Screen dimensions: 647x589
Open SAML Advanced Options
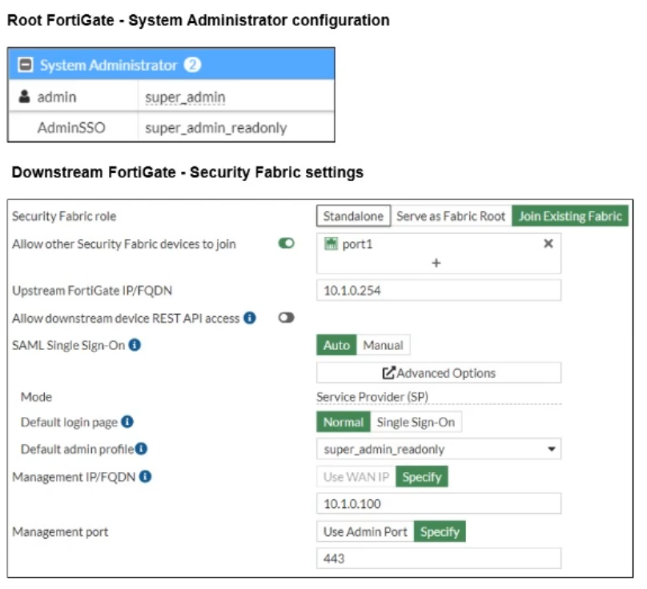tap(439, 373)
